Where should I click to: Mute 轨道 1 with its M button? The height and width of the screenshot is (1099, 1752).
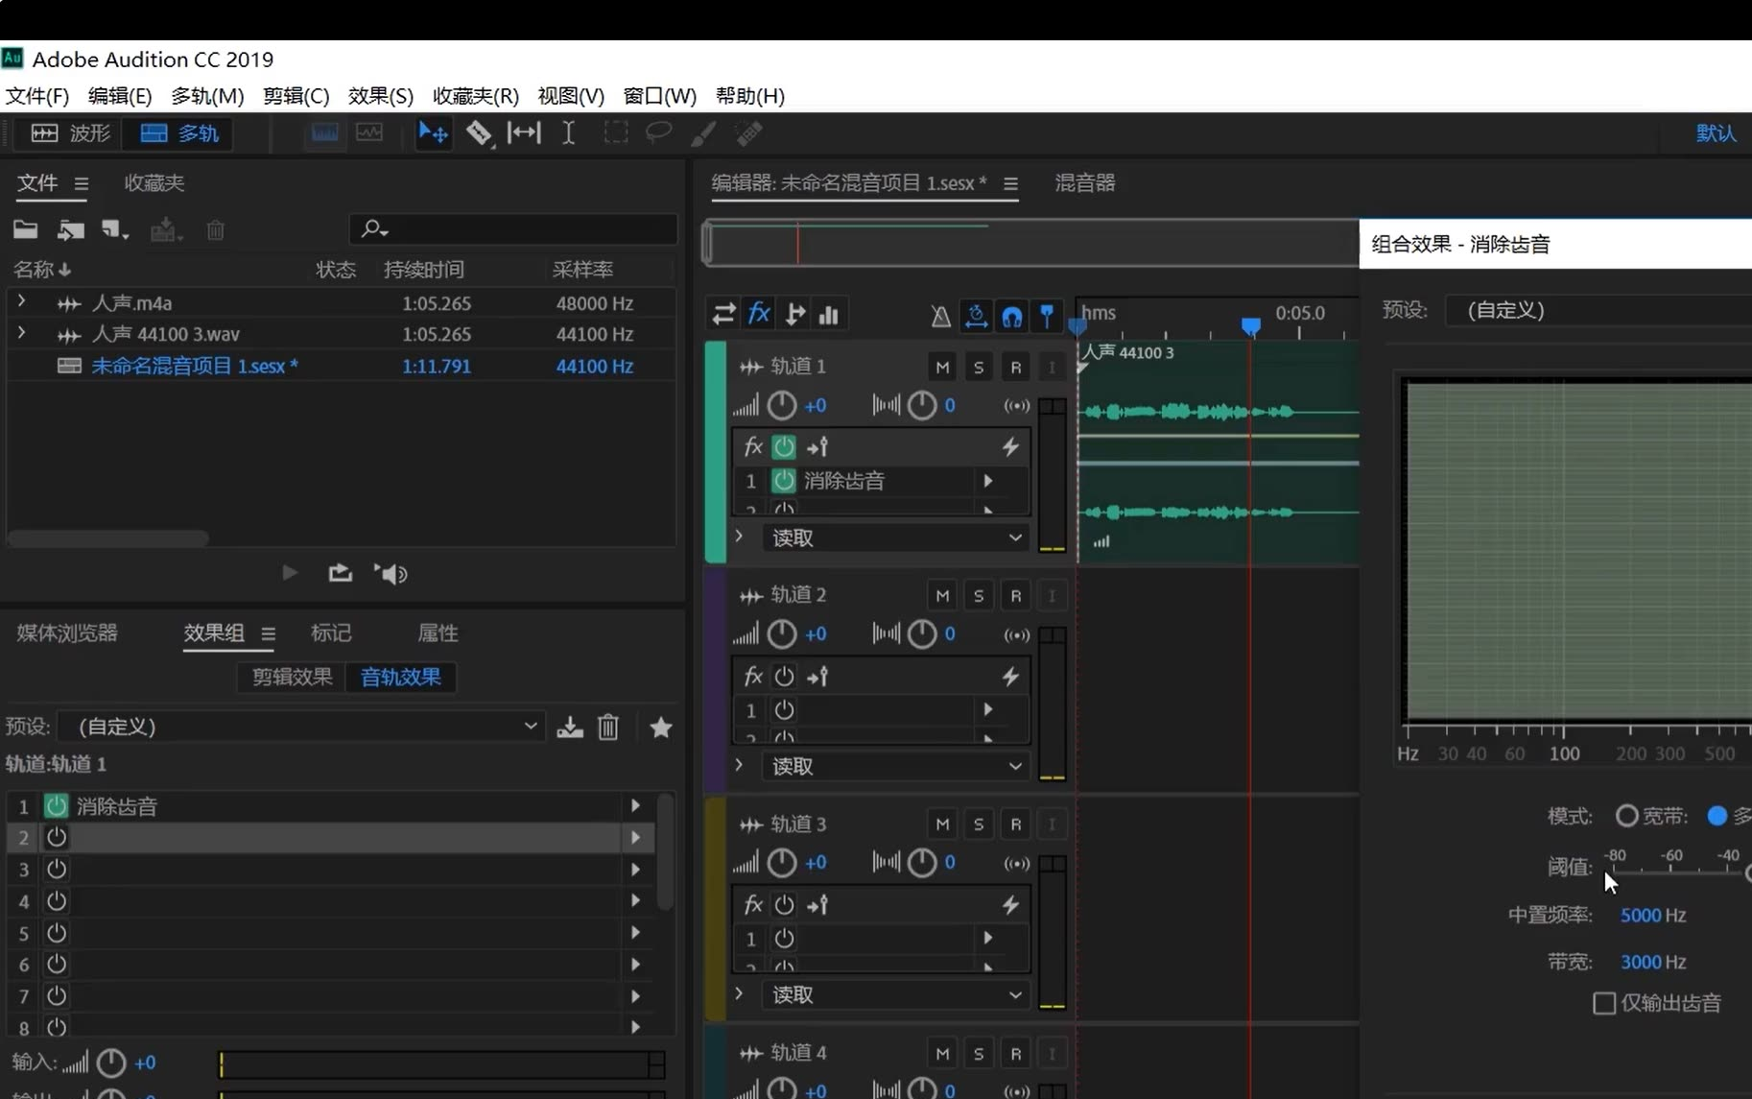click(x=942, y=366)
